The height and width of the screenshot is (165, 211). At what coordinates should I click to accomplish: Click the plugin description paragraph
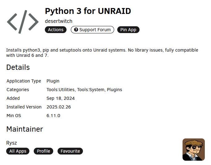coord(102,53)
